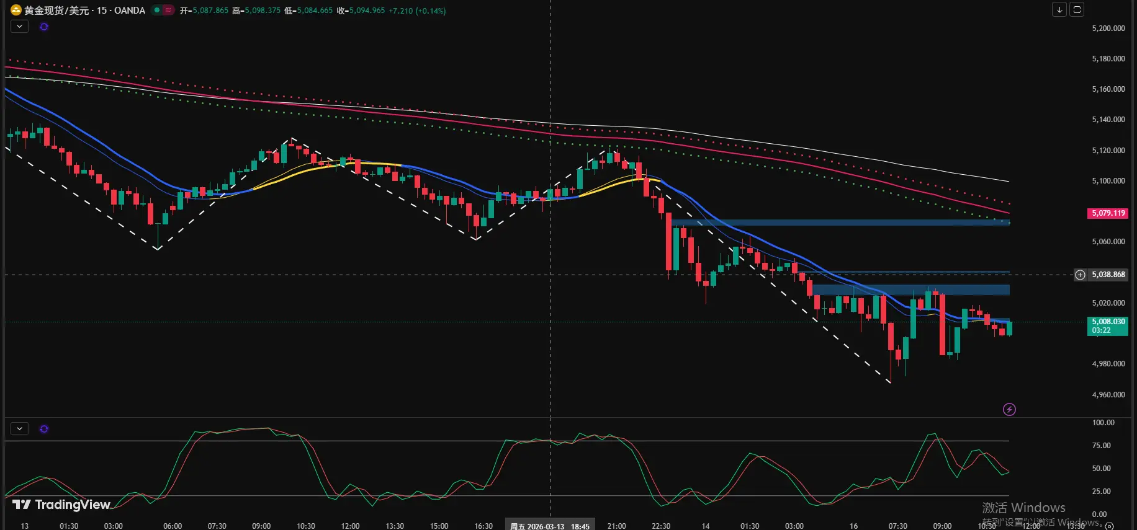Click the 4,960.000 price axis label
This screenshot has height=530, width=1137.
coord(1108,395)
